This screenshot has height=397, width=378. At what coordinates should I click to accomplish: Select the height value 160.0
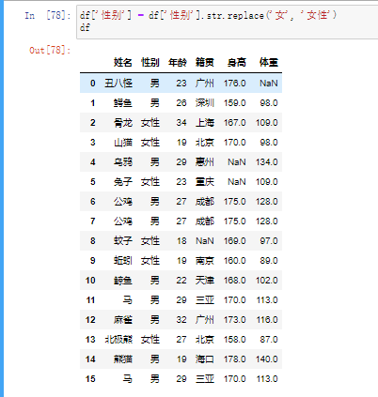coord(235,261)
